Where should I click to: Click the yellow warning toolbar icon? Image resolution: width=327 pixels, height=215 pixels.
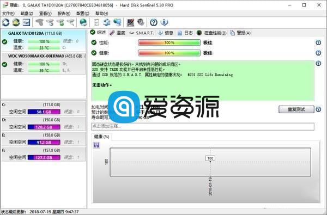[x=16, y=22]
